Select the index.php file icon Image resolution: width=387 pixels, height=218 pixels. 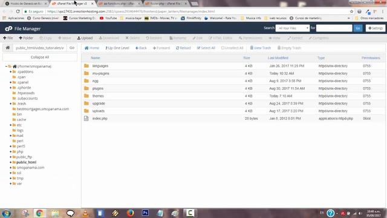coord(86,119)
